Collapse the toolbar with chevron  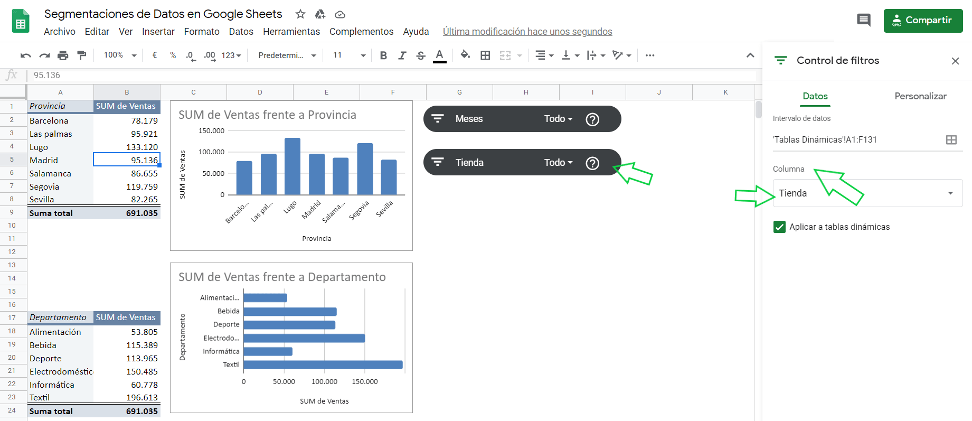[x=750, y=55]
